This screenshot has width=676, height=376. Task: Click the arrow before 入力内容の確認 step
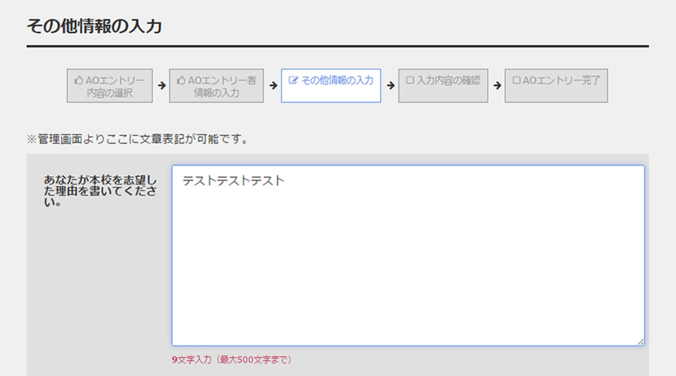point(390,85)
